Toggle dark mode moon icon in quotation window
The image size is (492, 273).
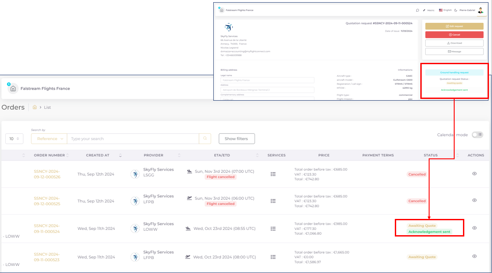click(456, 11)
